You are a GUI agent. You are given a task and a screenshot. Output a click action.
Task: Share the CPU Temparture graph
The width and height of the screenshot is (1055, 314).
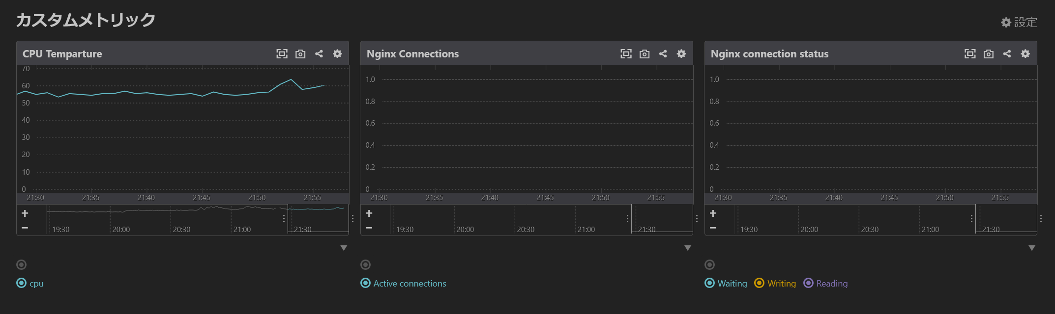[x=319, y=54]
